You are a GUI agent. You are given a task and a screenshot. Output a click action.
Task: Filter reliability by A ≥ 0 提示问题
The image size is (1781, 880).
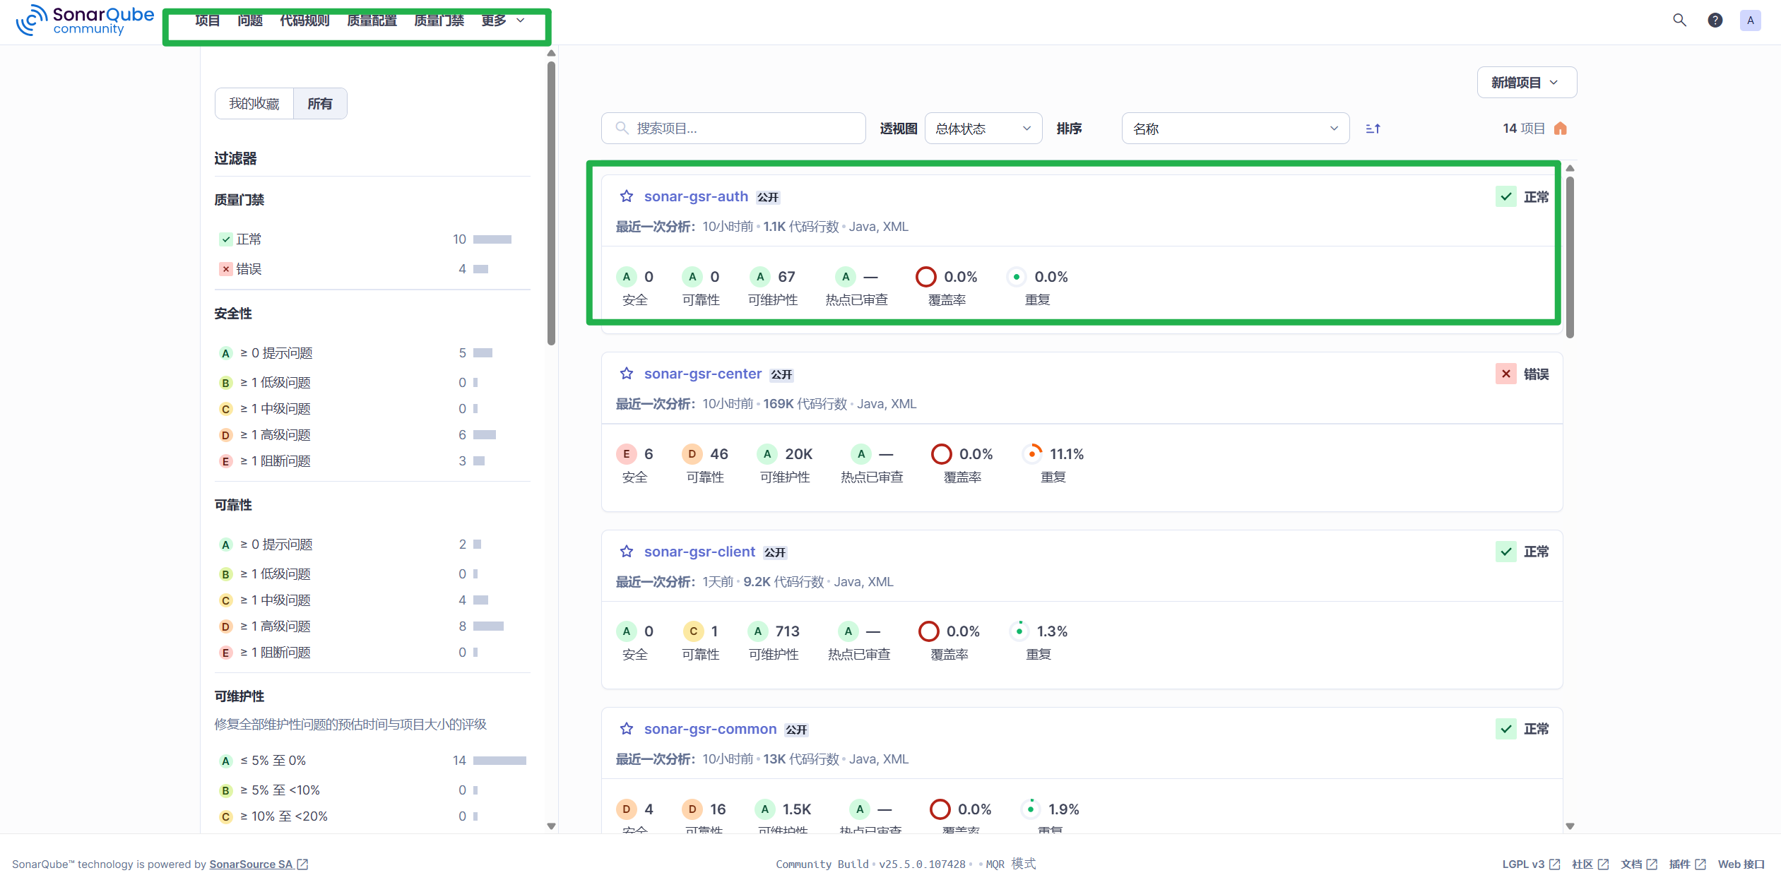point(372,545)
